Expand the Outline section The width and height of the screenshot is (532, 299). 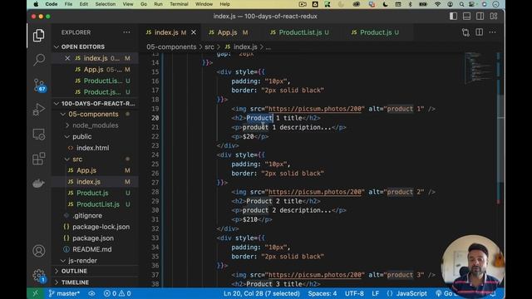(57, 272)
